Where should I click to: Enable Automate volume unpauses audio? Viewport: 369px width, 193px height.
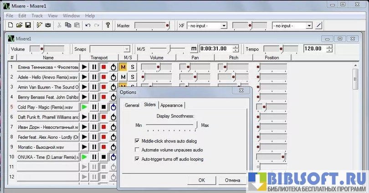(x=138, y=150)
